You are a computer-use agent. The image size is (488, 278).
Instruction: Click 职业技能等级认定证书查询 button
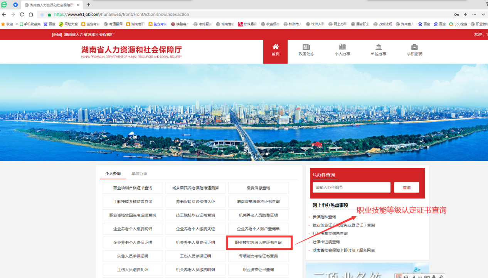pyautogui.click(x=258, y=243)
